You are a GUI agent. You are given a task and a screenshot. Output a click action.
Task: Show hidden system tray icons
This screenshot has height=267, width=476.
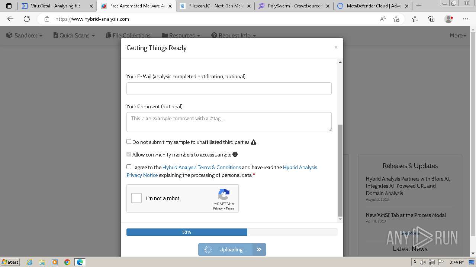coord(415,262)
